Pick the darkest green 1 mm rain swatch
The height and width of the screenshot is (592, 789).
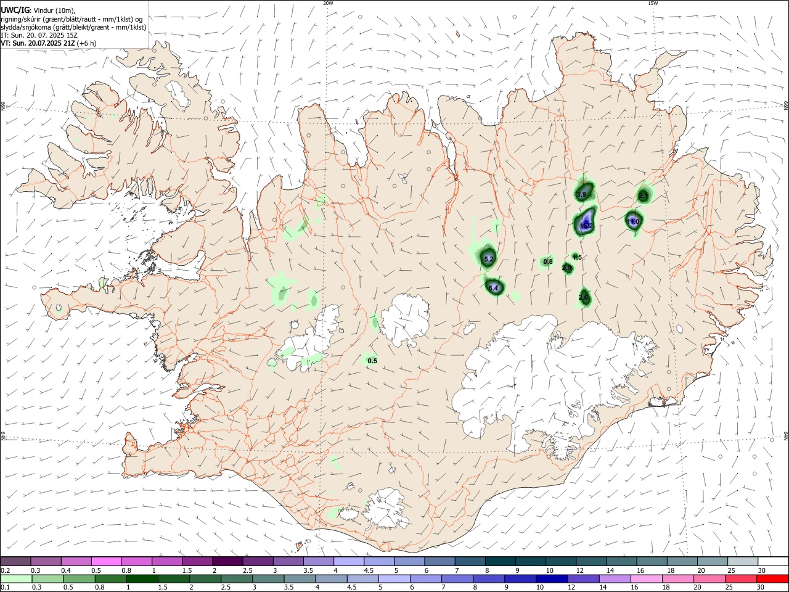(x=142, y=579)
